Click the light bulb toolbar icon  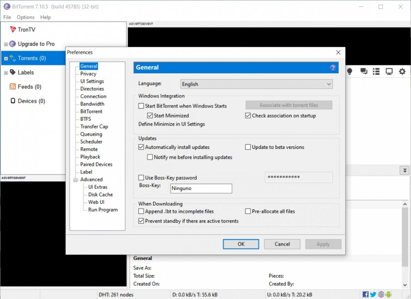click(x=350, y=71)
